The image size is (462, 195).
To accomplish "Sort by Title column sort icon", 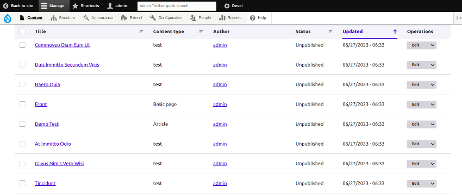I will pos(141,31).
